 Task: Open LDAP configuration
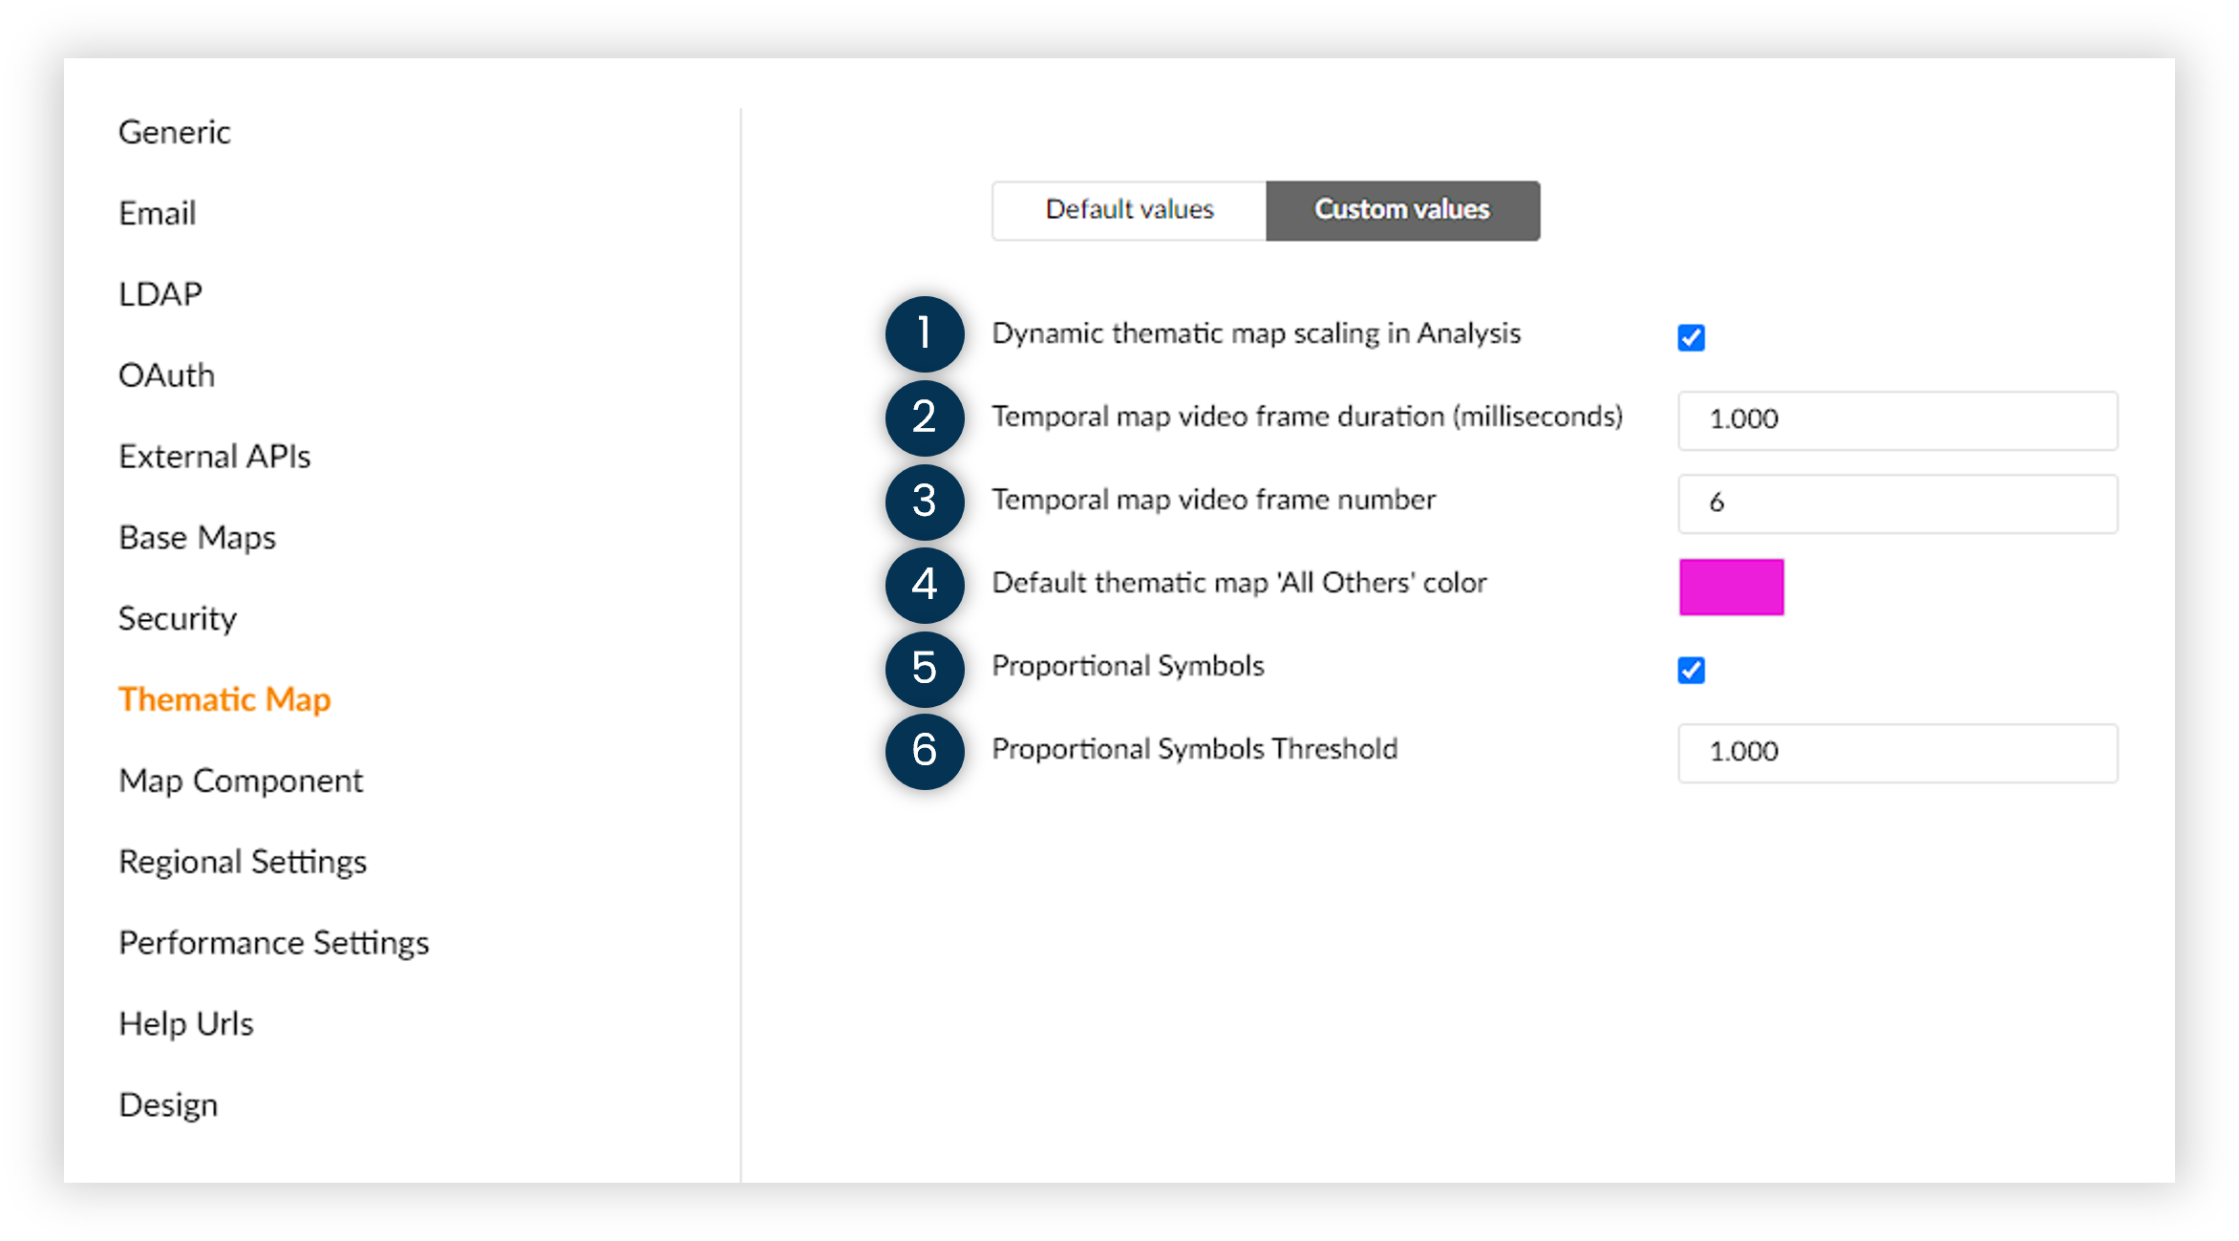[160, 293]
